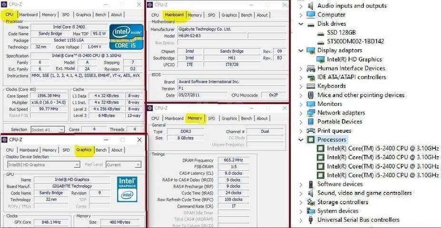This screenshot has height=228, width=441.
Task: Click the Monitors category icon
Action: [311, 104]
